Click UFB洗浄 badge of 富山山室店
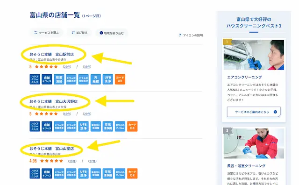This screenshot has width=299, height=185. click(x=84, y=174)
